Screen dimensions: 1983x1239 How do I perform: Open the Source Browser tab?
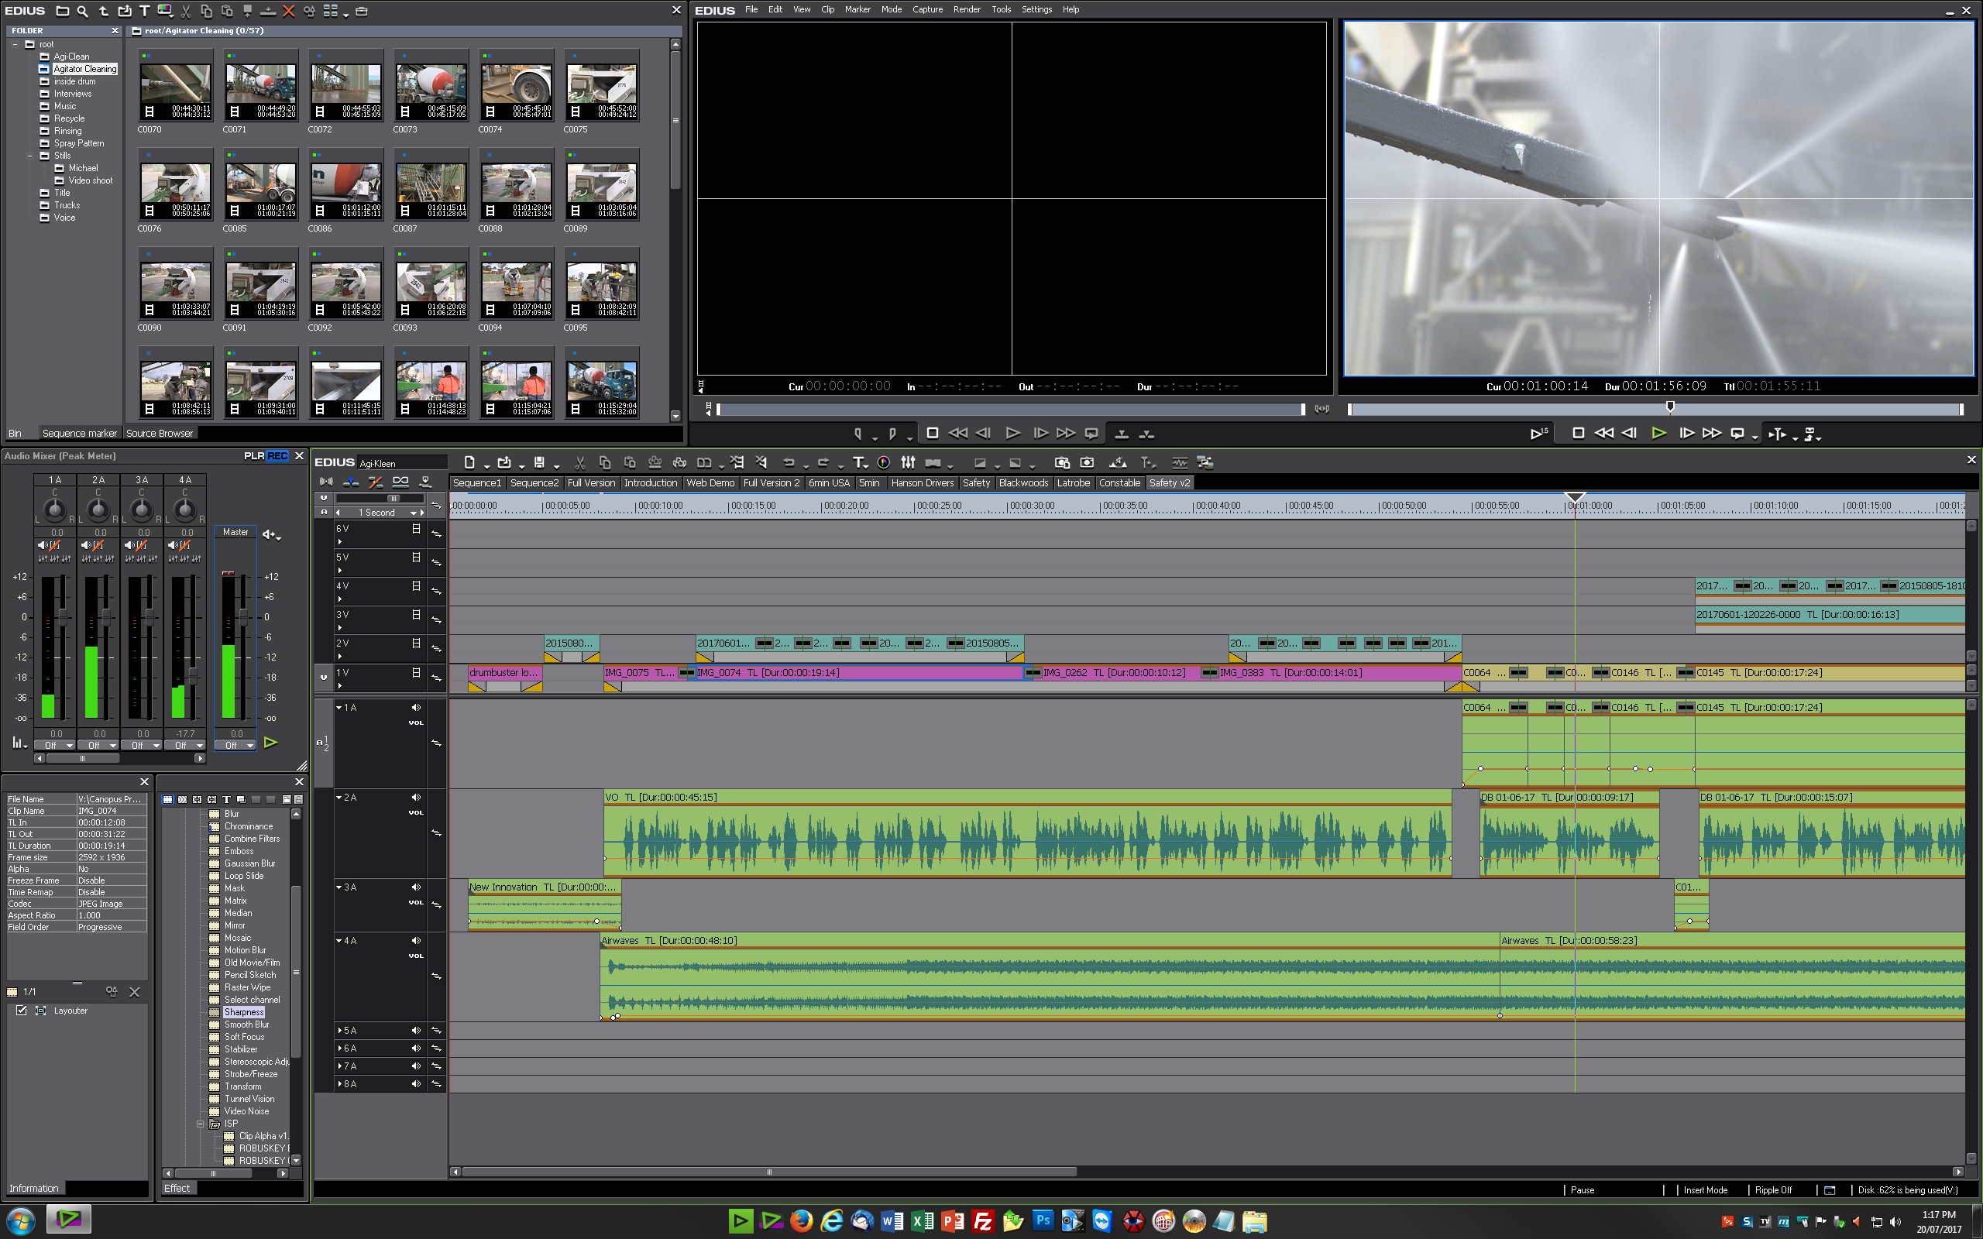(x=159, y=434)
